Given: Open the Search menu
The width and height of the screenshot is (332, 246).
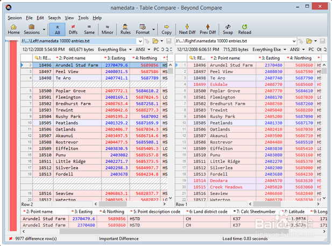Looking at the screenshot, I should tap(54, 18).
